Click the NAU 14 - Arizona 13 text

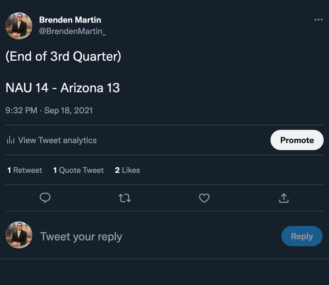click(63, 88)
